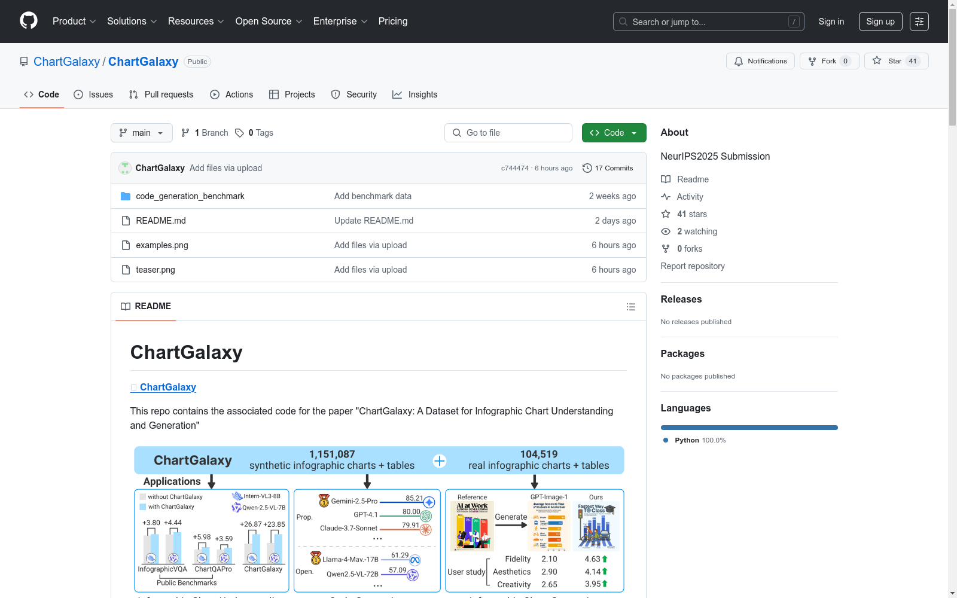Screen dimensions: 957x598
Task: Click the Releases heading link
Action: coord(681,299)
